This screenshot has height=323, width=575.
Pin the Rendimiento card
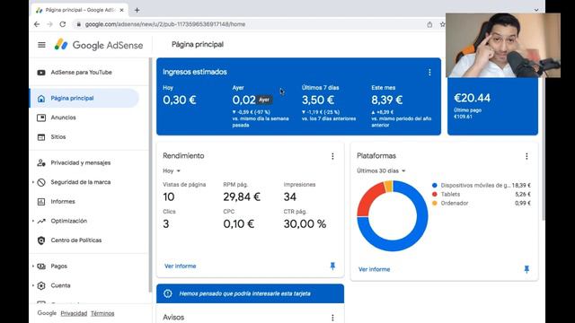point(332,266)
